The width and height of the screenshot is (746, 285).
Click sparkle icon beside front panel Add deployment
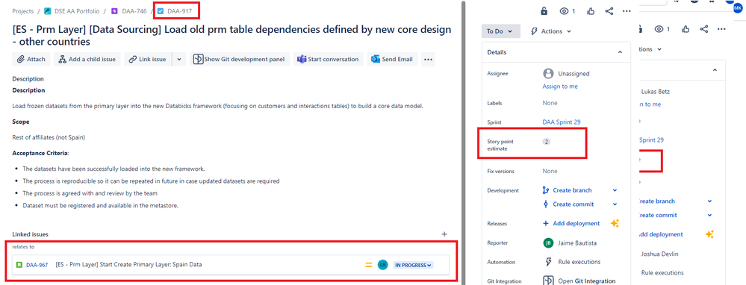point(615,223)
